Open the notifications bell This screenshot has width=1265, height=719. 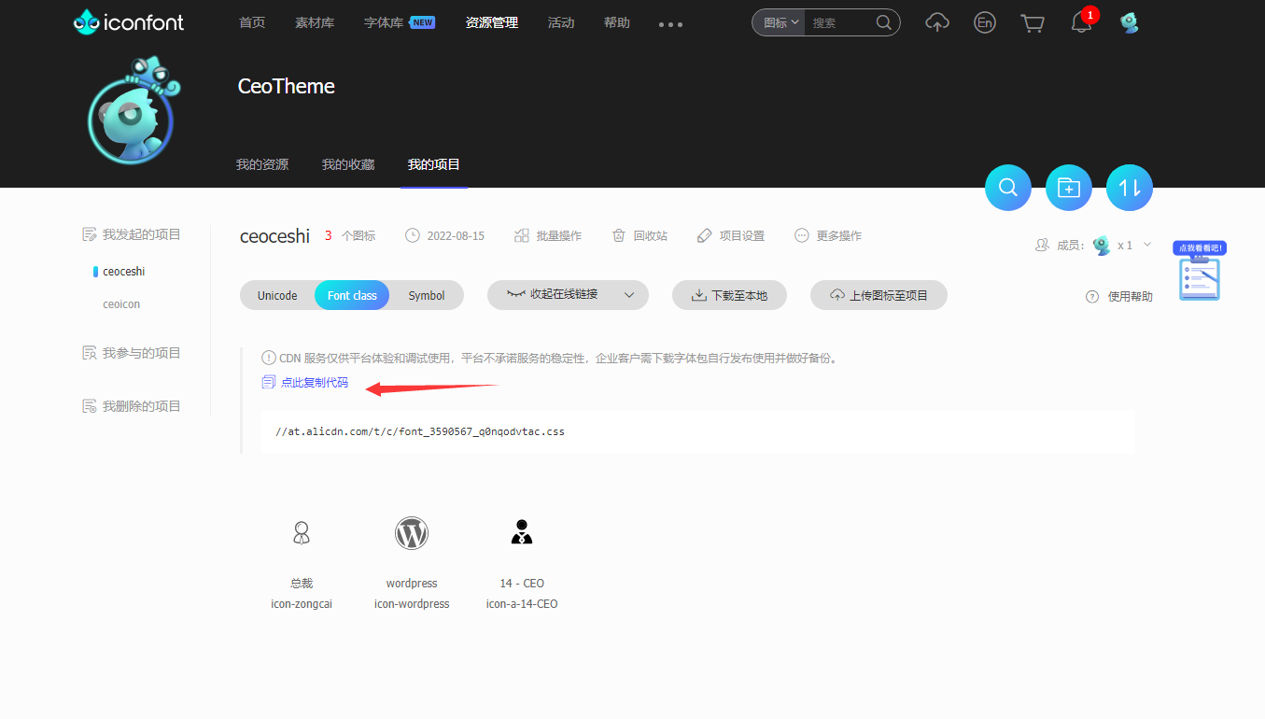1081,22
